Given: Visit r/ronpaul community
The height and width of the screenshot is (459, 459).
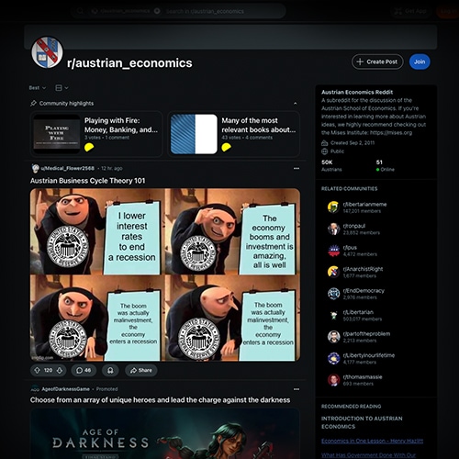Looking at the screenshot, I should point(354,226).
